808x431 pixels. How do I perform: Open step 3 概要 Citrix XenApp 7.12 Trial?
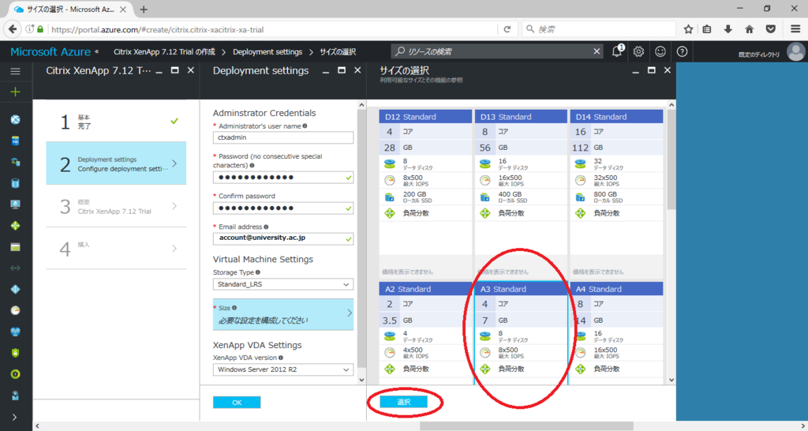116,206
